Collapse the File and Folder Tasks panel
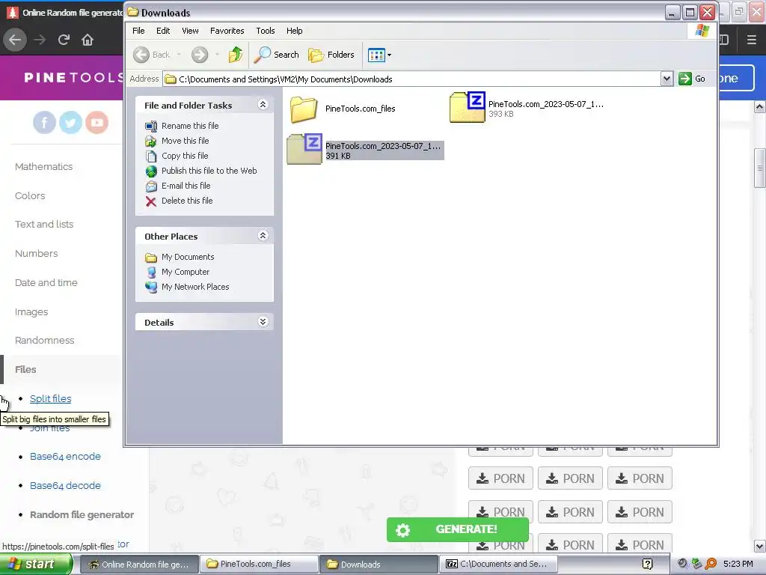This screenshot has width=766, height=575. [263, 104]
